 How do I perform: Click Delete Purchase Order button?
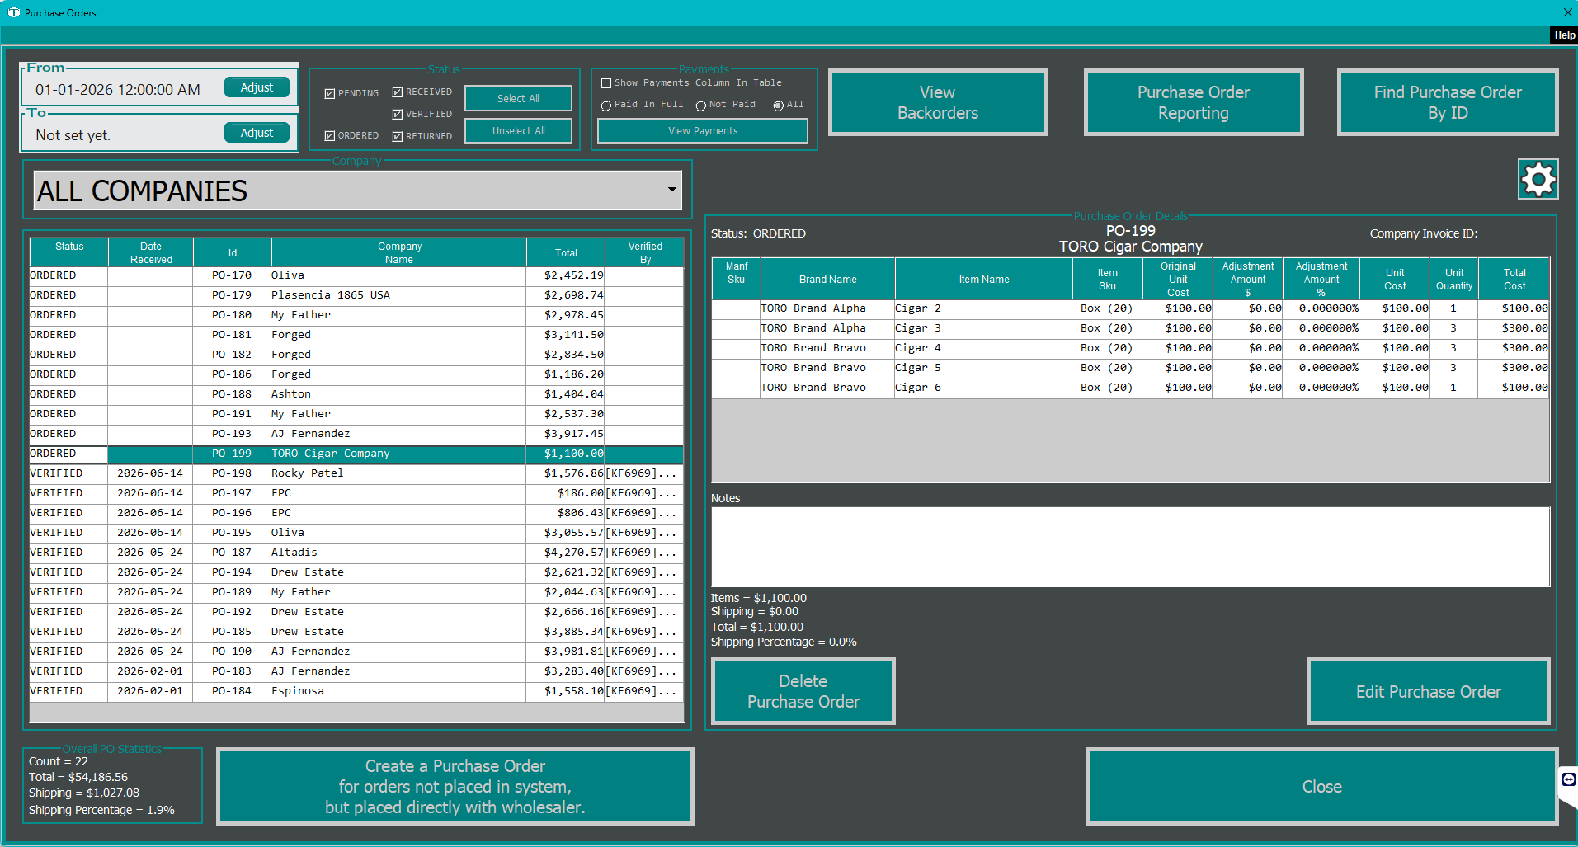tap(803, 691)
